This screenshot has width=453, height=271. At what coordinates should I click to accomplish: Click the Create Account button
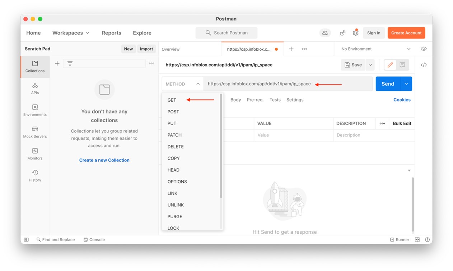tap(406, 33)
